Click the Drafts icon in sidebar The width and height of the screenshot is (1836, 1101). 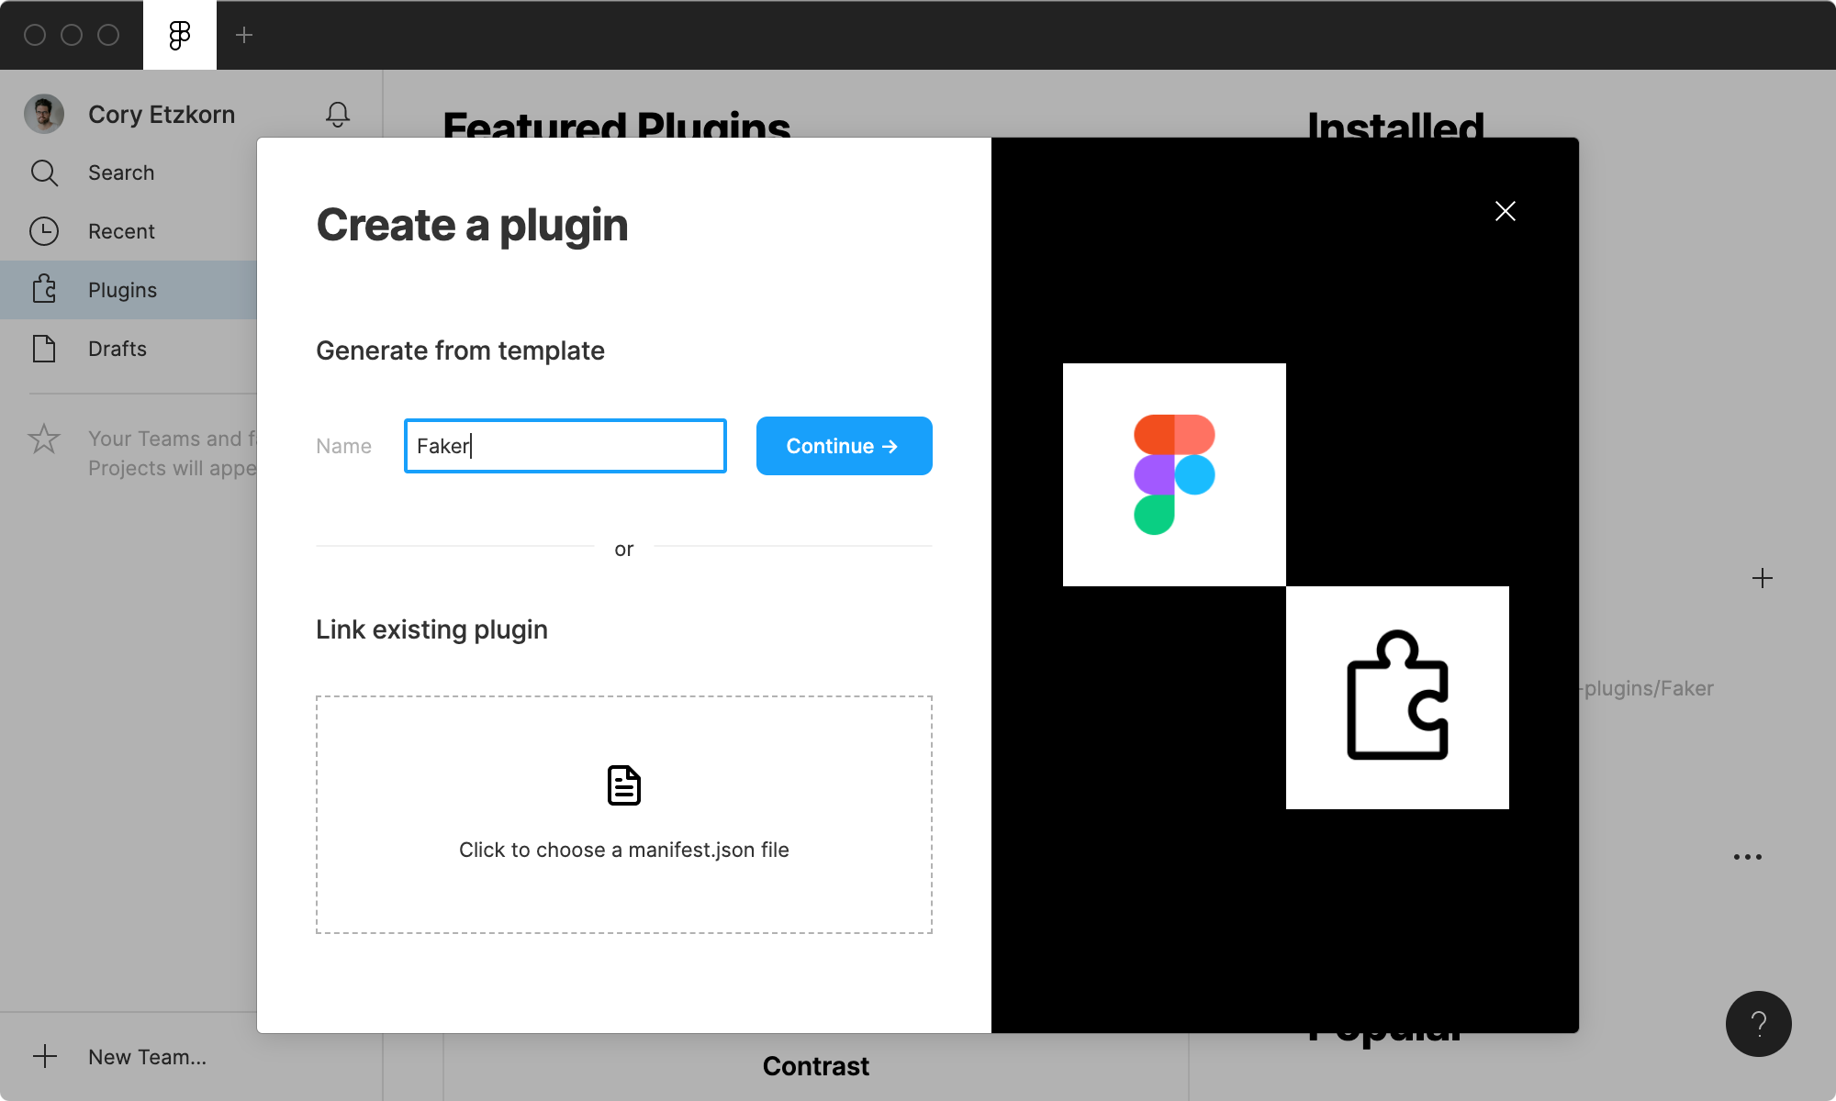point(45,348)
